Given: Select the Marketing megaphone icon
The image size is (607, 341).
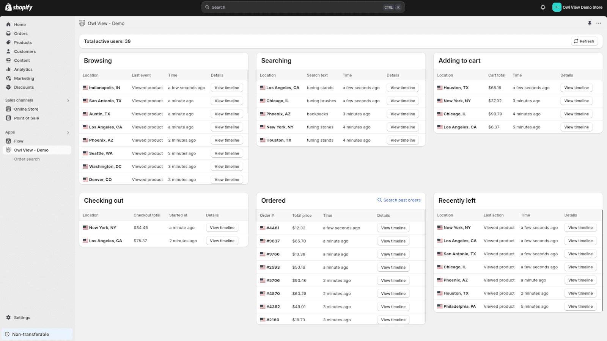Looking at the screenshot, I should click(8, 78).
